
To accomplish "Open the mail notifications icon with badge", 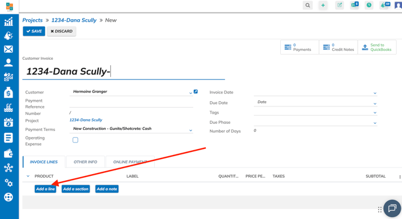I will 355,5.
